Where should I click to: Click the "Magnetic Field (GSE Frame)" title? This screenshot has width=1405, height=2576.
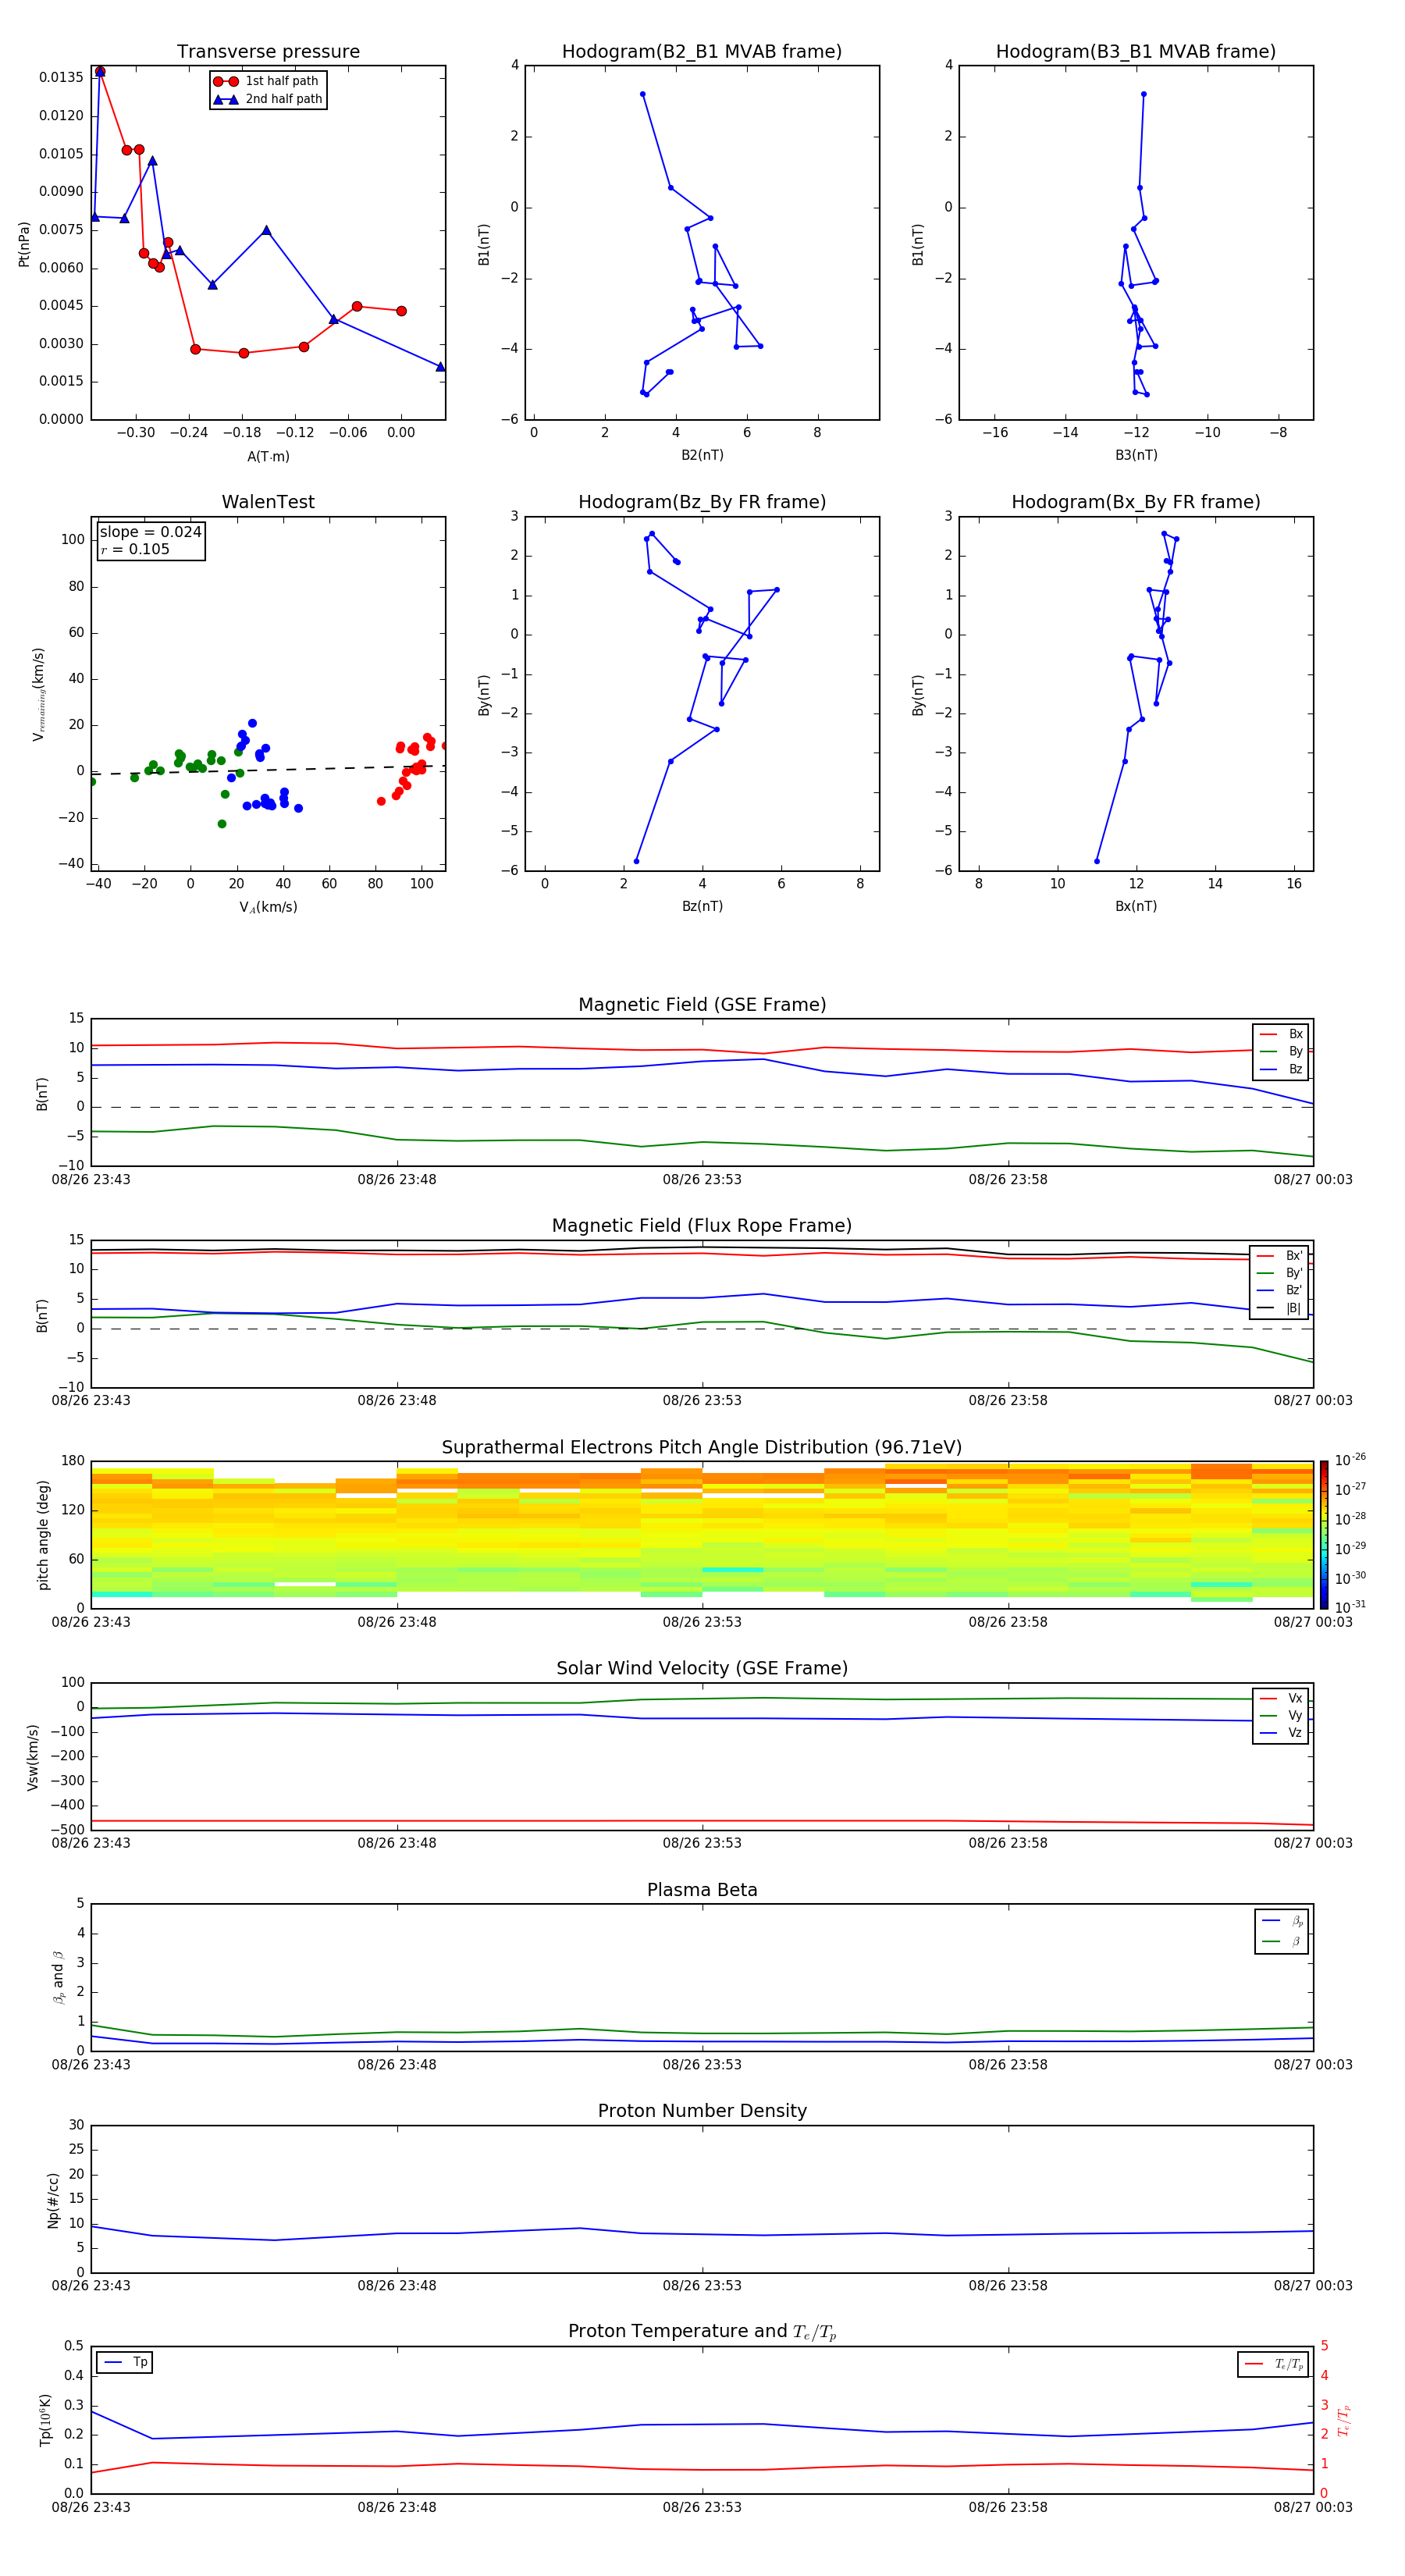(702, 1005)
